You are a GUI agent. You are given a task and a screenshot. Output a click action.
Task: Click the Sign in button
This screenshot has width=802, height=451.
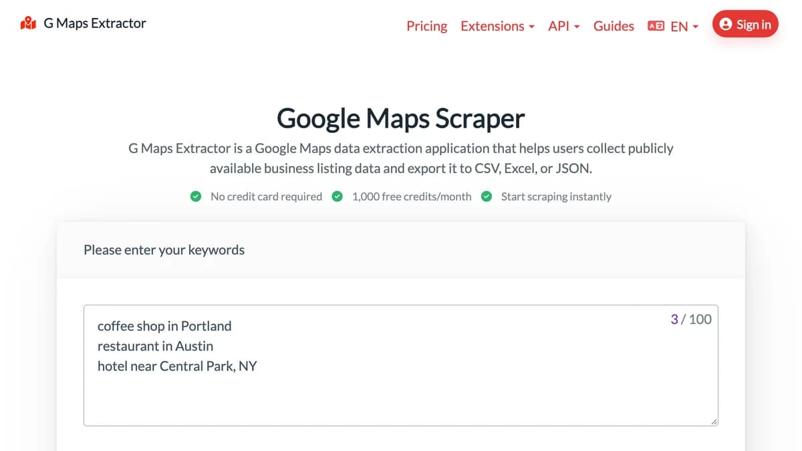click(x=745, y=25)
